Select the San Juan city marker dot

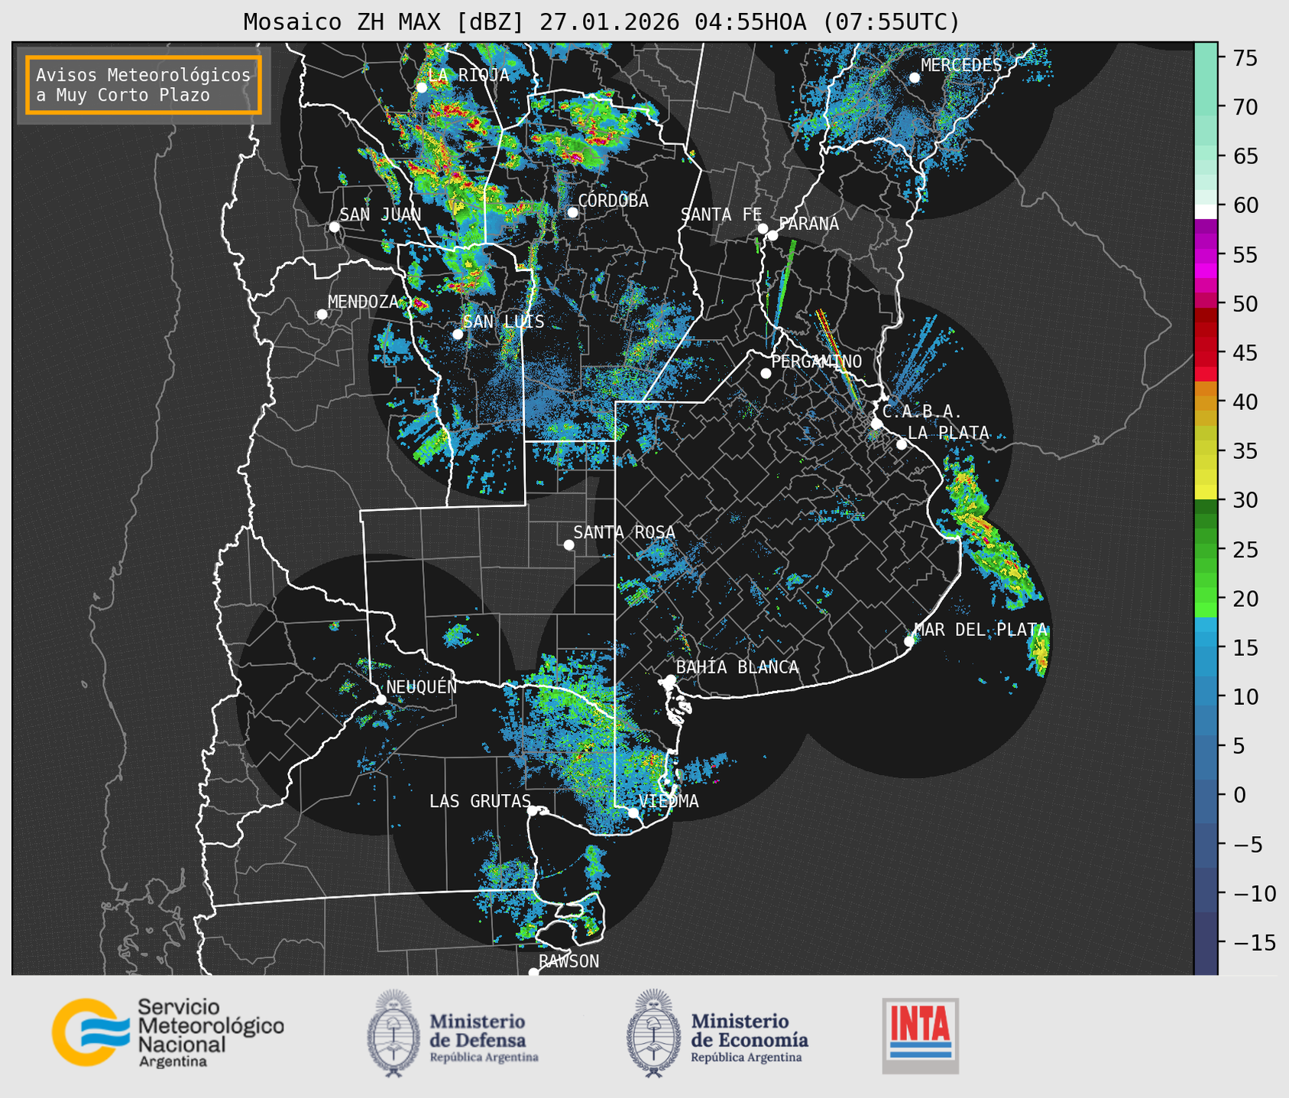pyautogui.click(x=334, y=227)
